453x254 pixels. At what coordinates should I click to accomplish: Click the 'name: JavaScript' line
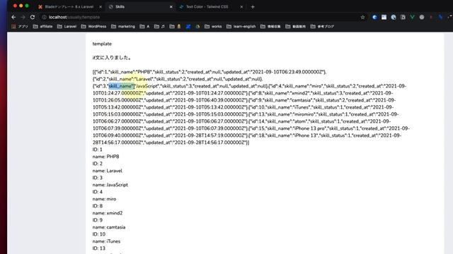tap(110, 185)
